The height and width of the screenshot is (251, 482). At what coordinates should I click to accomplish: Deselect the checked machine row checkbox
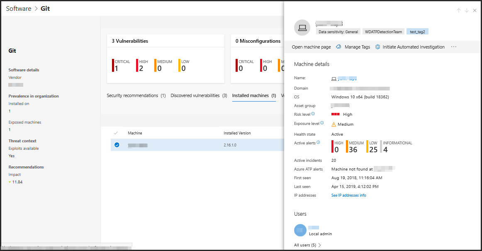pyautogui.click(x=117, y=145)
